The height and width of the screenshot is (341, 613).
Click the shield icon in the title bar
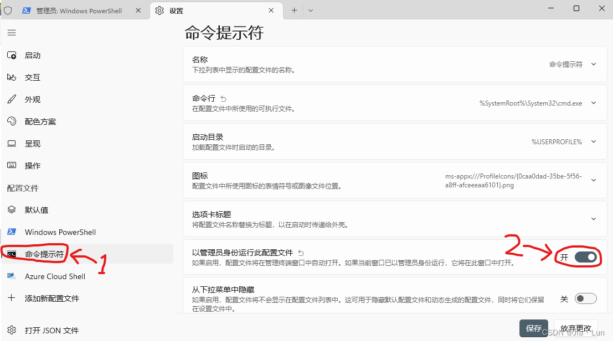point(8,11)
